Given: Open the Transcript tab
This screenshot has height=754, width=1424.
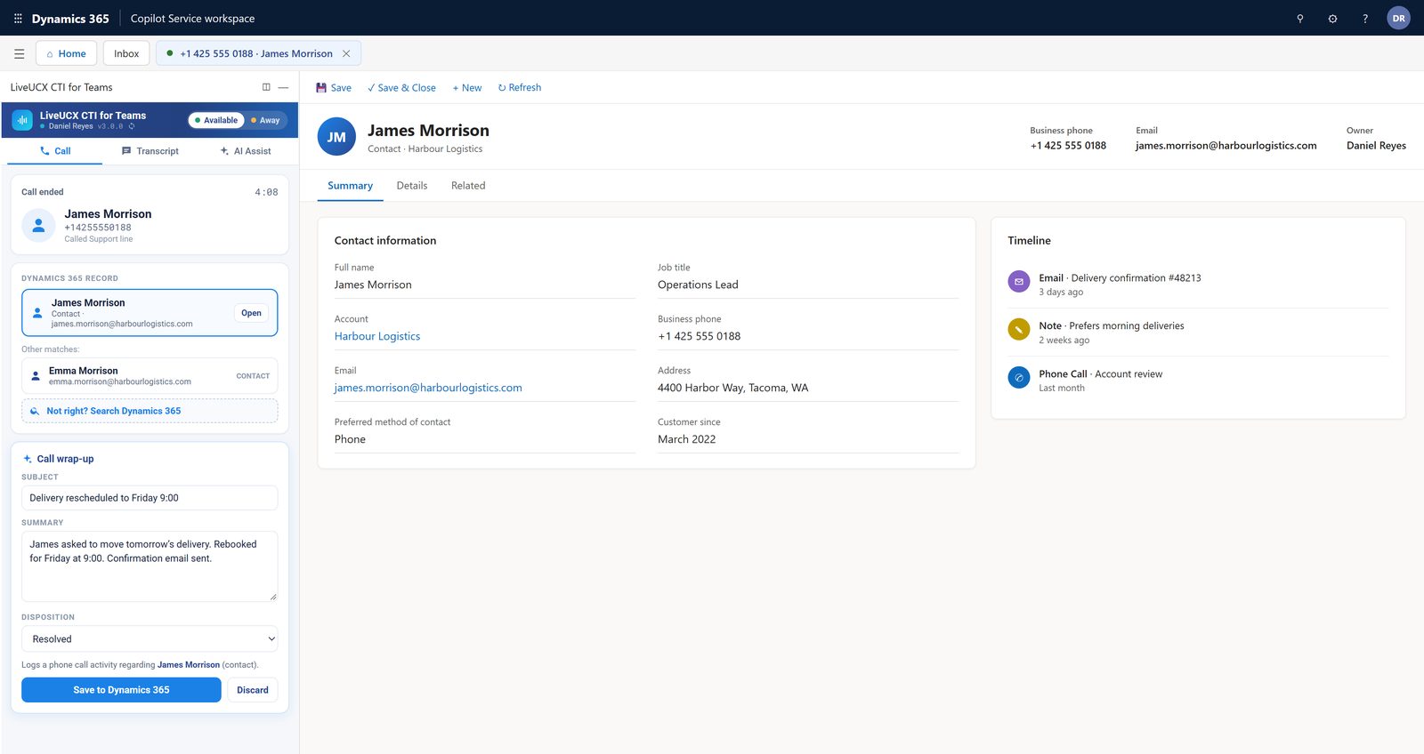Looking at the screenshot, I should coord(150,151).
